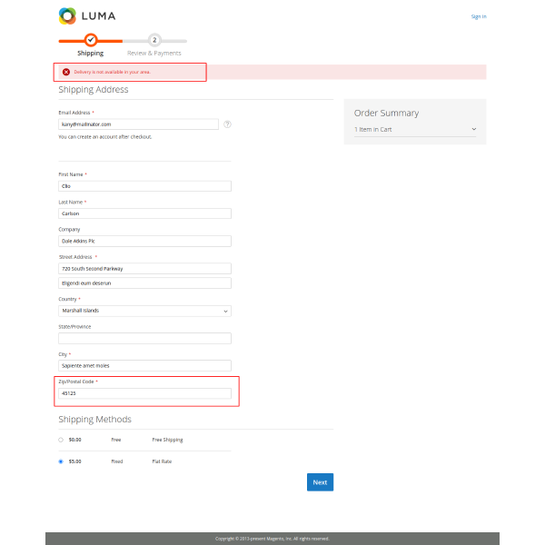Click the Shipping step label

click(x=90, y=54)
